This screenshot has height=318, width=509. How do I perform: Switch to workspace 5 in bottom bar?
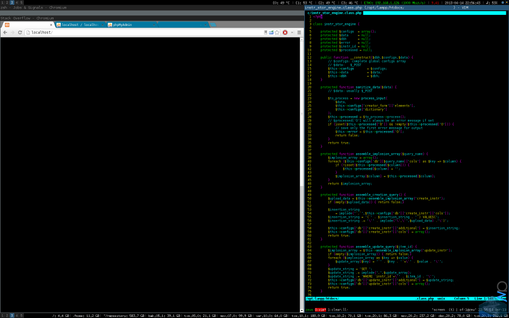point(21,315)
